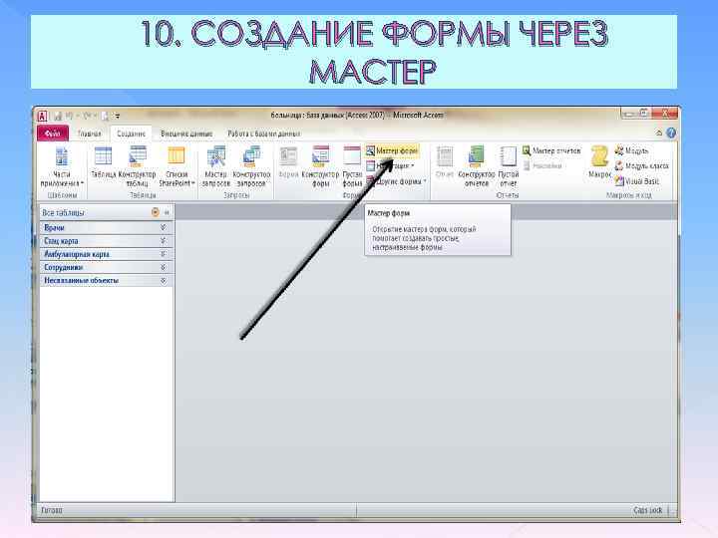The height and width of the screenshot is (538, 718).
Task: Open the Visual Basic editor
Action: point(637,181)
